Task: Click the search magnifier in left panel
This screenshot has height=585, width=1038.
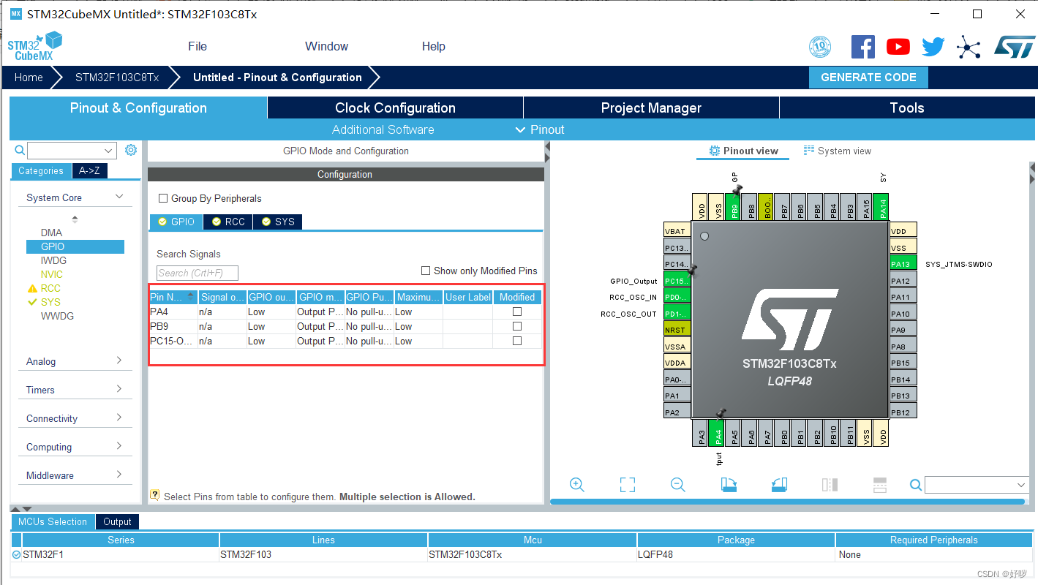Action: pyautogui.click(x=20, y=150)
